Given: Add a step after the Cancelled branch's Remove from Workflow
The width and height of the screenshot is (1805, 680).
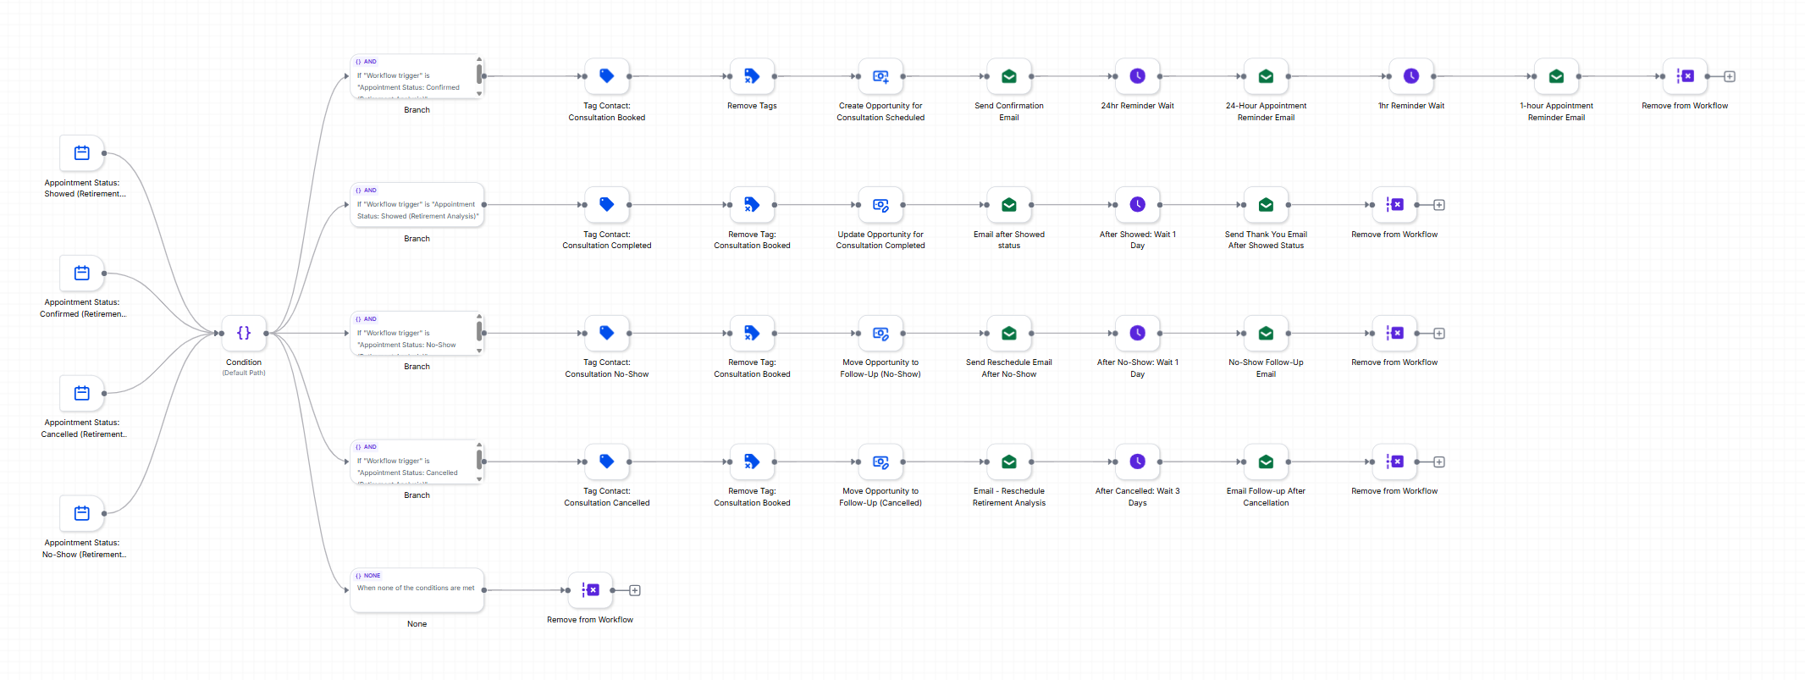Looking at the screenshot, I should tap(1439, 462).
